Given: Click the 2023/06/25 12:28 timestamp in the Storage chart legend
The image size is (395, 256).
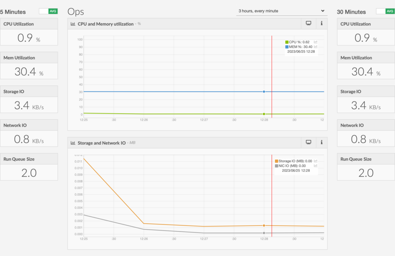Looking at the screenshot, I should [296, 171].
